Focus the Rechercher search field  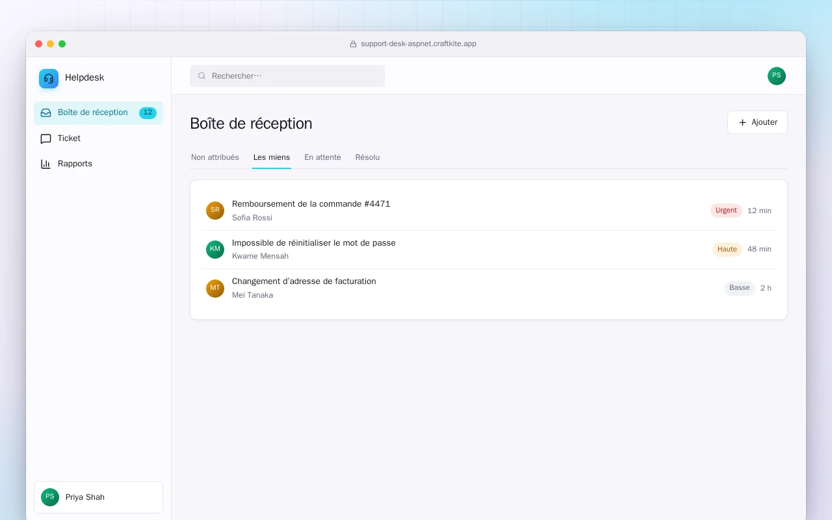[287, 76]
